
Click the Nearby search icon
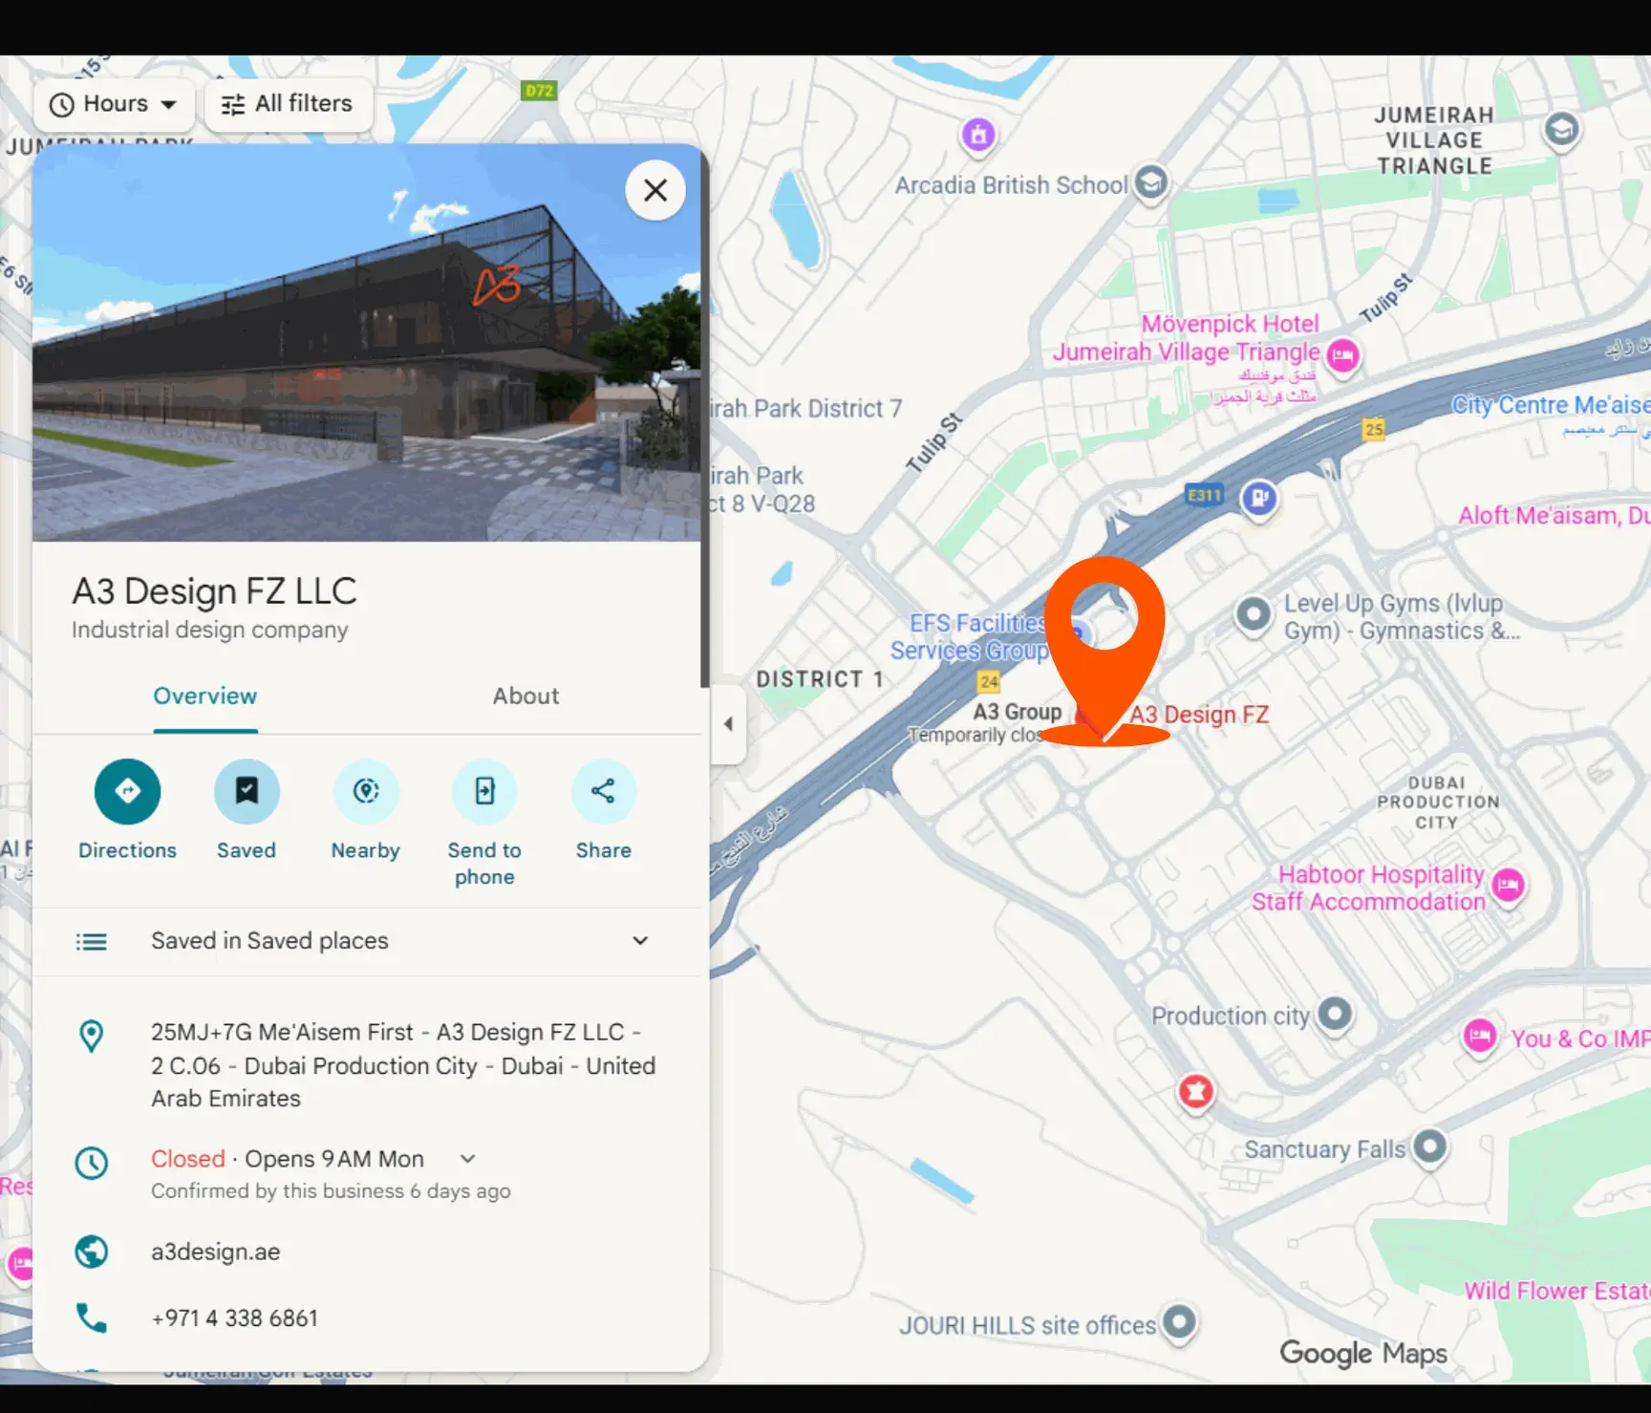pyautogui.click(x=366, y=791)
